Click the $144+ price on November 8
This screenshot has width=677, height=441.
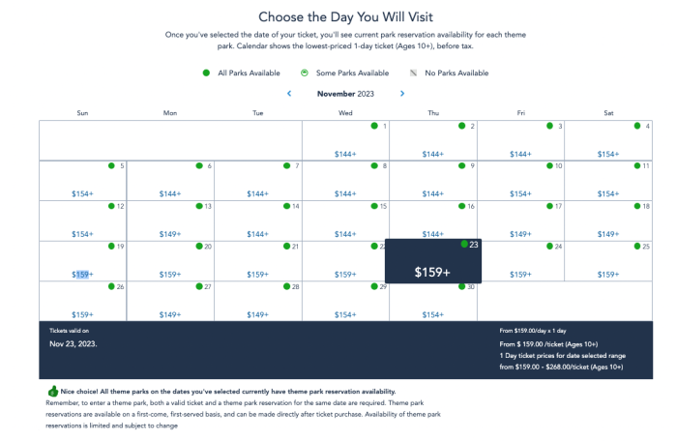[345, 193]
